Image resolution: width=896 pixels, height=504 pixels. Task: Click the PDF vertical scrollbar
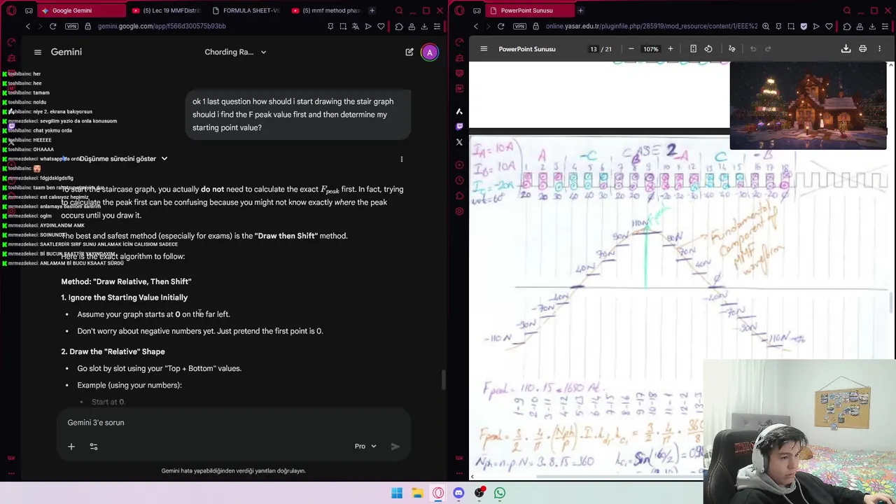tap(891, 301)
